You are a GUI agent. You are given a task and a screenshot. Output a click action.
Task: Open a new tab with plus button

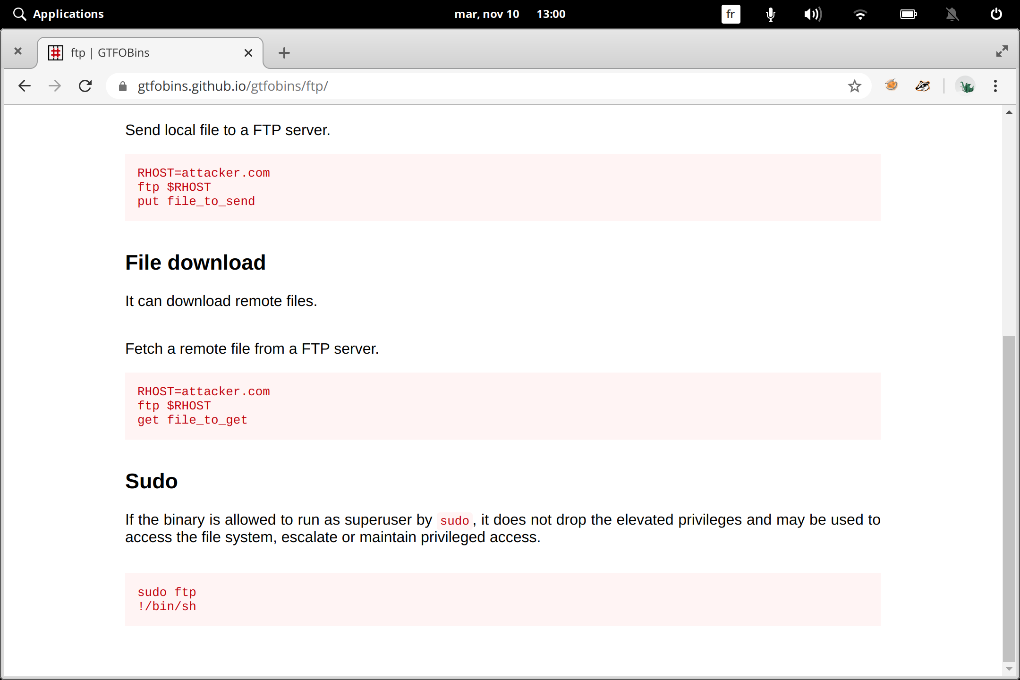[x=284, y=53]
